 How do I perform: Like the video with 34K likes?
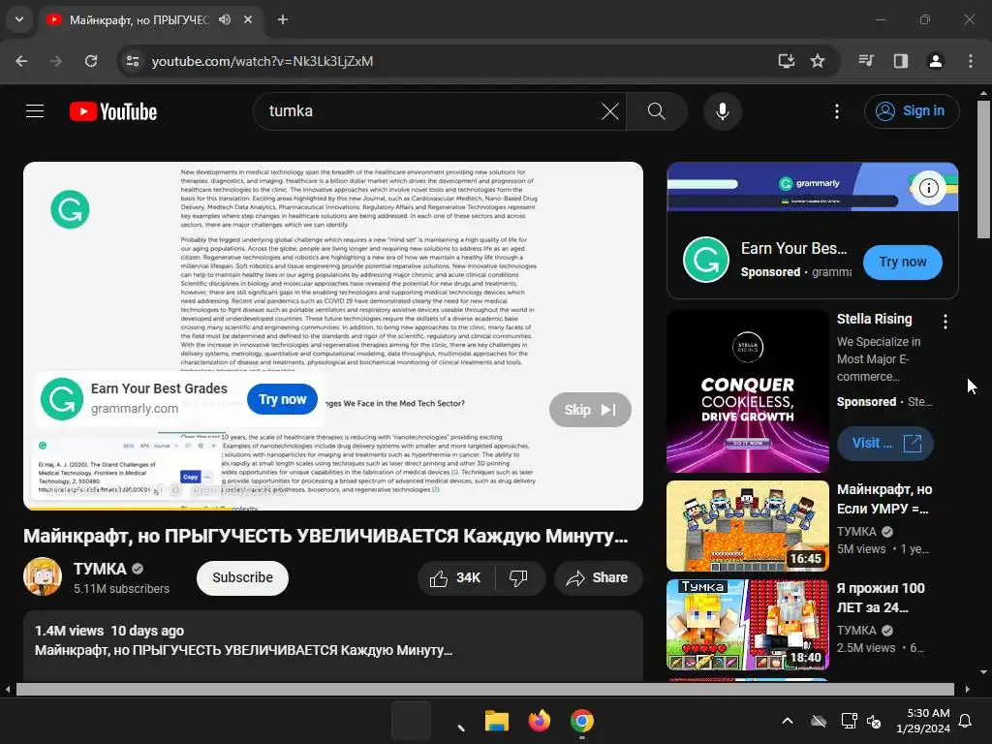coord(455,577)
